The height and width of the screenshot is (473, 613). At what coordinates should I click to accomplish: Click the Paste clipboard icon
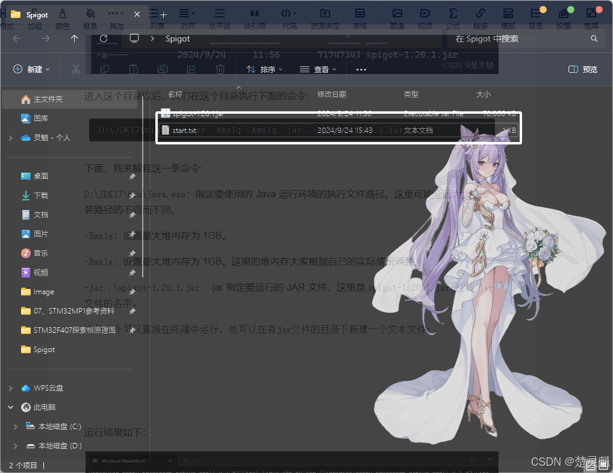[x=134, y=69]
